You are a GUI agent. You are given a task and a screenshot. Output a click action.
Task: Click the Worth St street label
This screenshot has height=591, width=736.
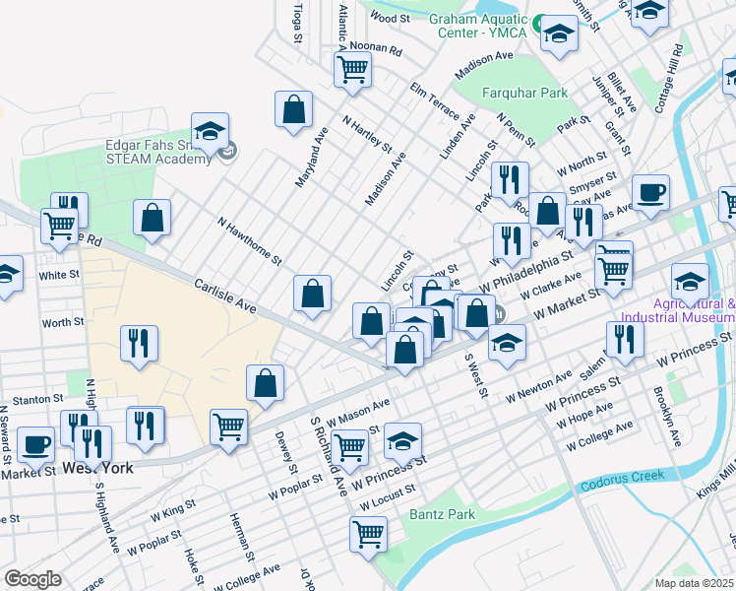(63, 322)
